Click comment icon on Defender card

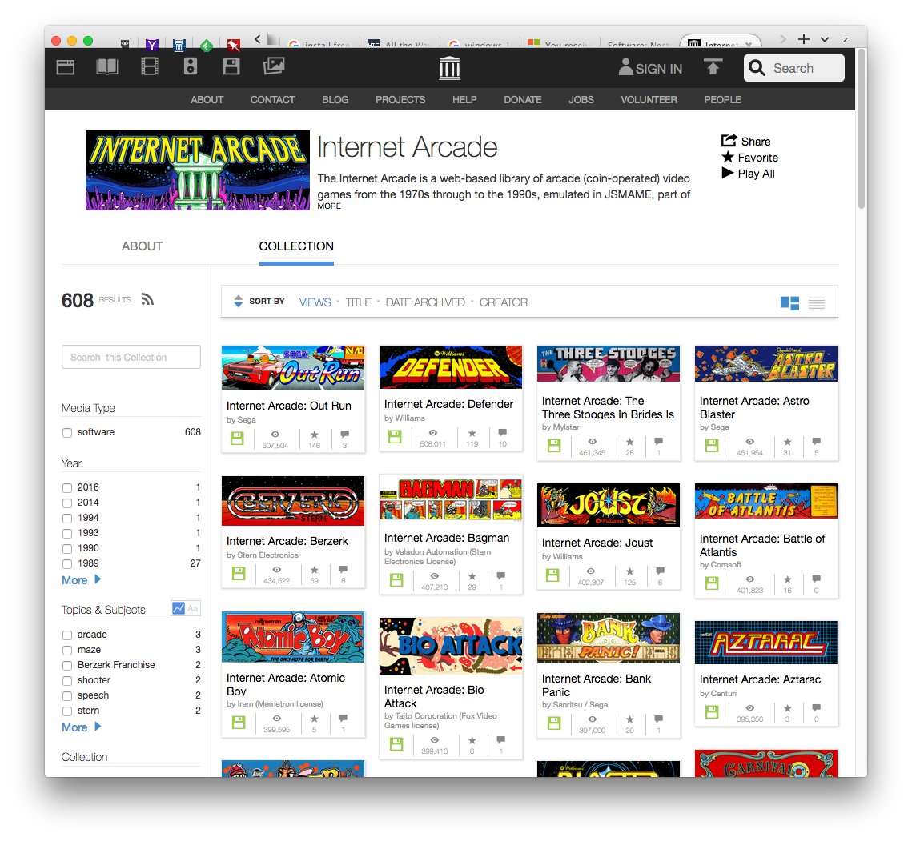503,433
